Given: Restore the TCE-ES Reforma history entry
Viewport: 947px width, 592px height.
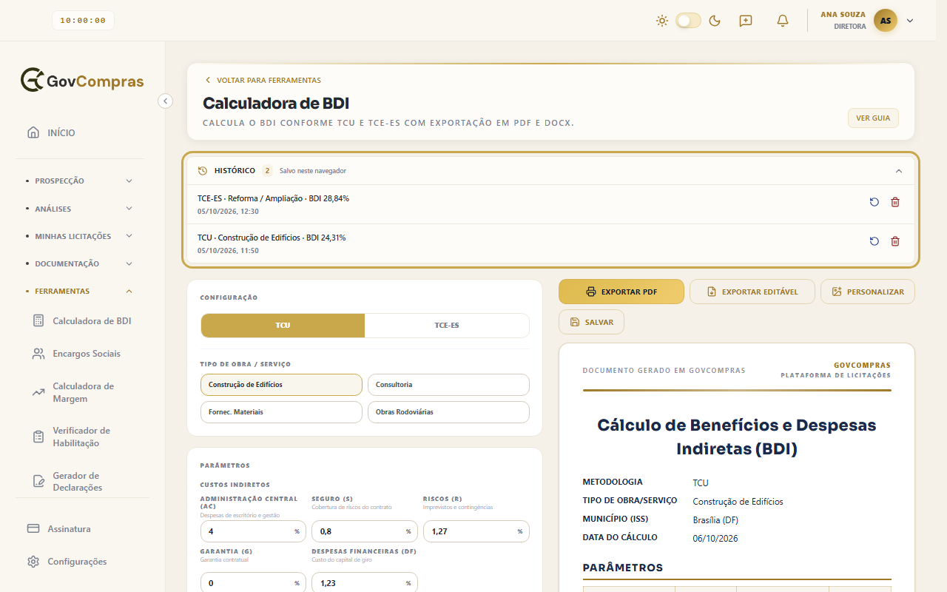Looking at the screenshot, I should [874, 202].
